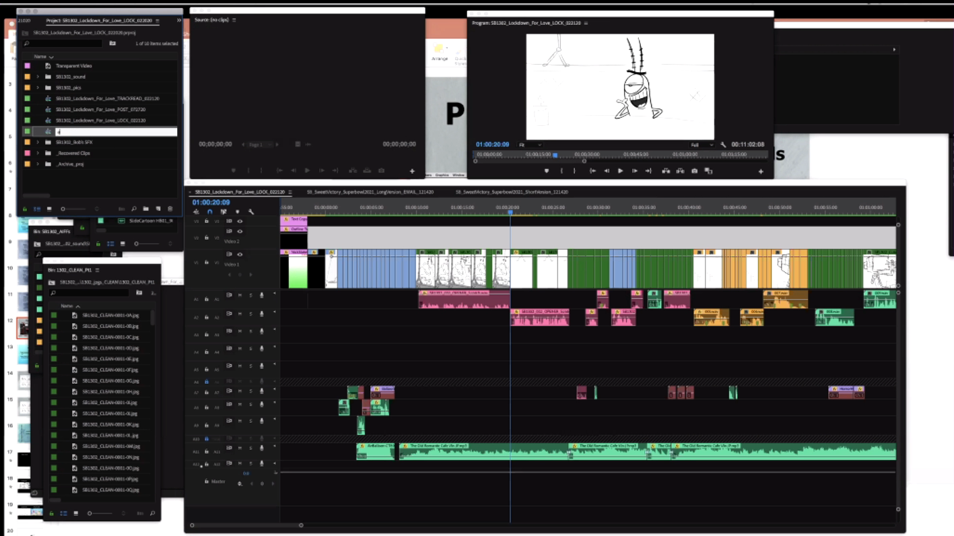The image size is (954, 536).
Task: Switch to SweetVictory LongVersion EMAIL sequence tab
Action: point(370,192)
